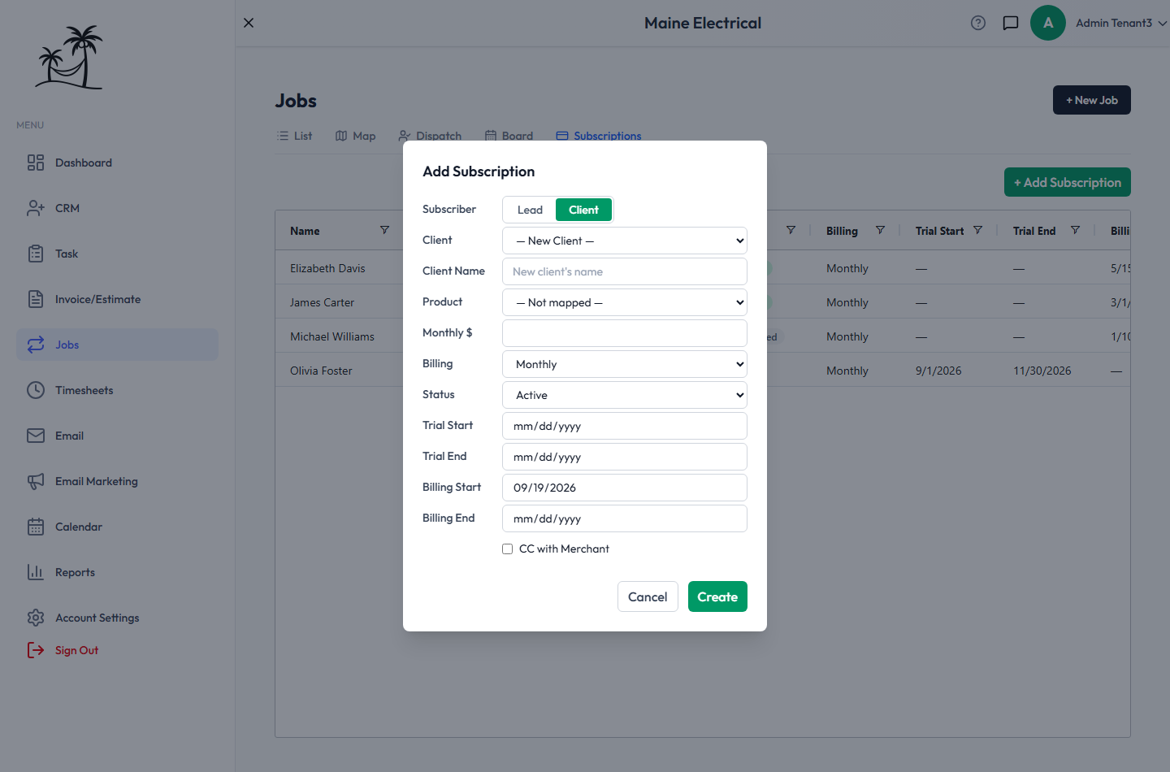Open the Status dropdown
The image size is (1170, 772).
point(625,395)
